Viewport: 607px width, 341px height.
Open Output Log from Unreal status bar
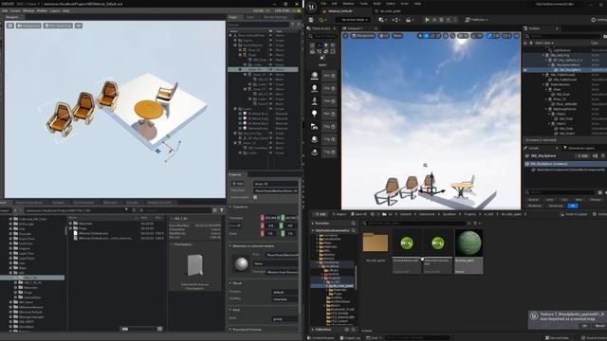tap(349, 338)
